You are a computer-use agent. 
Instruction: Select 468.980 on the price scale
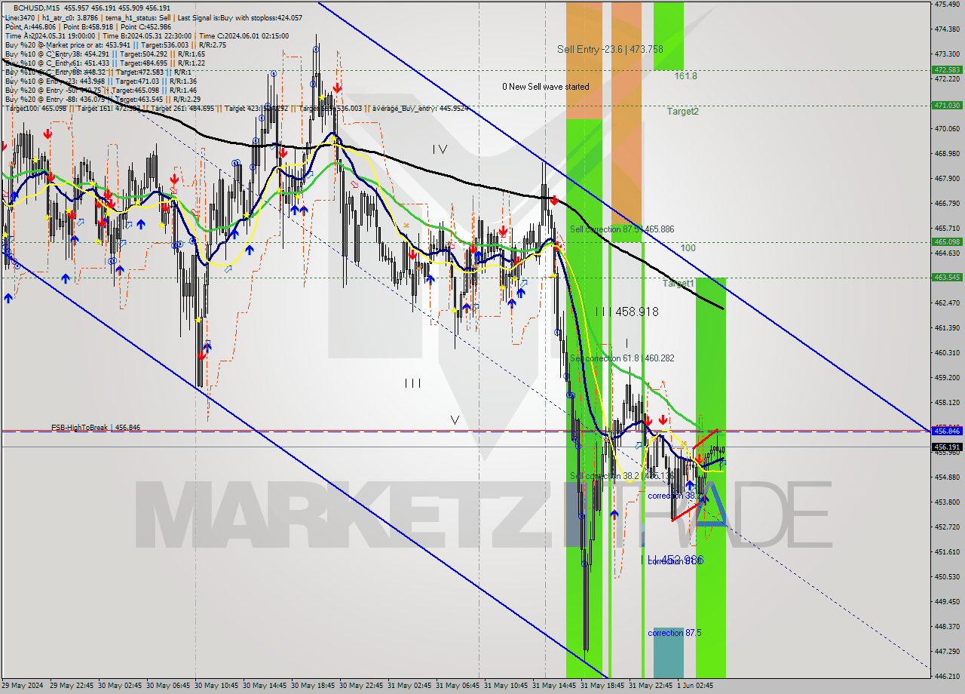tap(946, 154)
